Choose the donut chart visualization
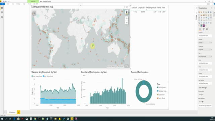Image resolution: width=215 pixels, height=121 pixels. coord(208,17)
